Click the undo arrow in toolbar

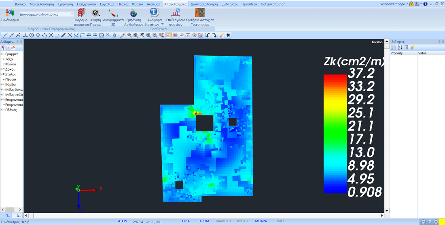pos(208,35)
